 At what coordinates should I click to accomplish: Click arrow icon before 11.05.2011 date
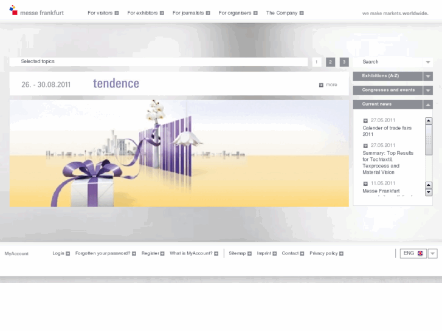coord(365,183)
